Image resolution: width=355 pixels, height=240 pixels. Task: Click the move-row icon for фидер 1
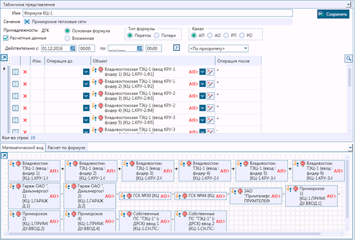coord(15,72)
